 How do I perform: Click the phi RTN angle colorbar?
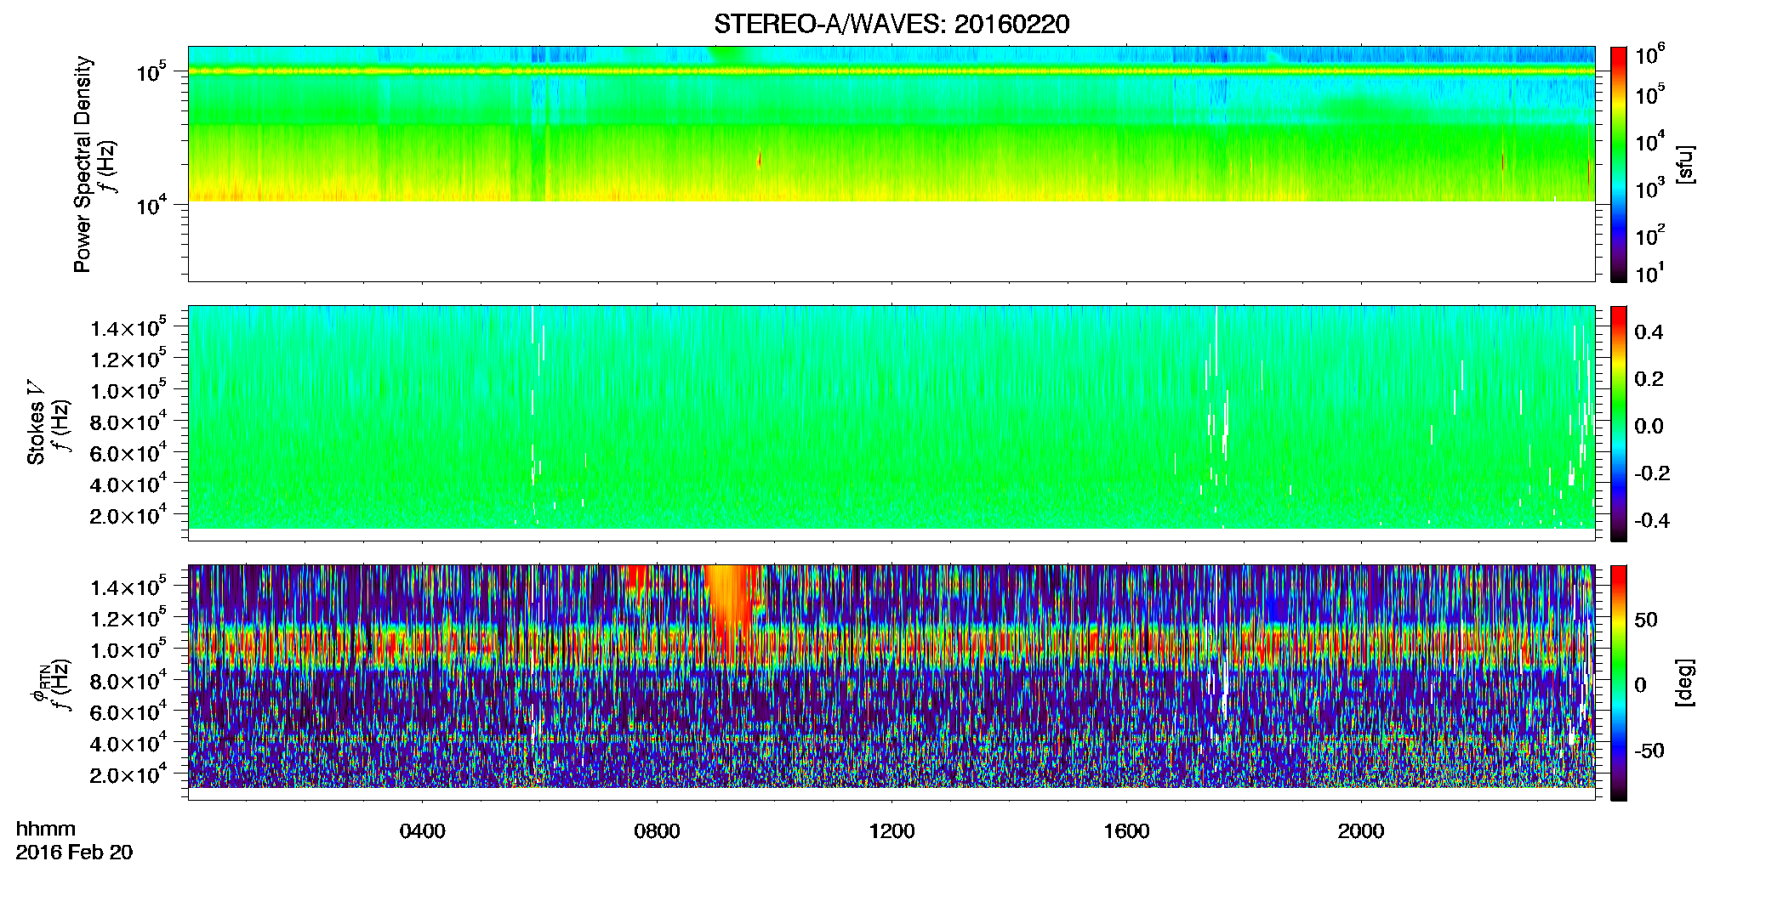[1619, 683]
